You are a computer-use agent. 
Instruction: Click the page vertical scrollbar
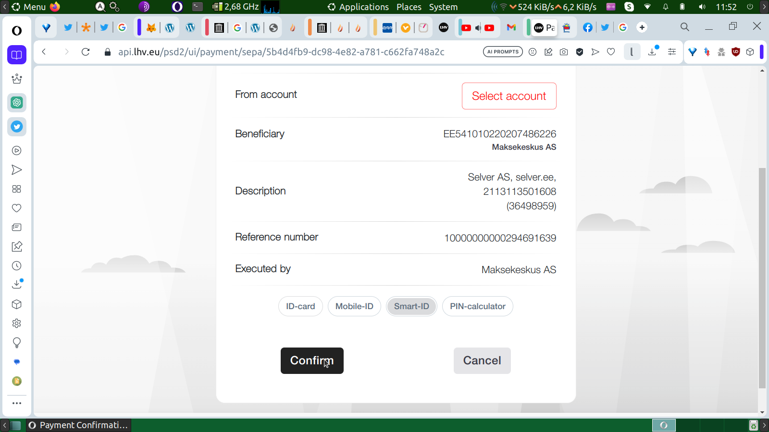(762, 278)
